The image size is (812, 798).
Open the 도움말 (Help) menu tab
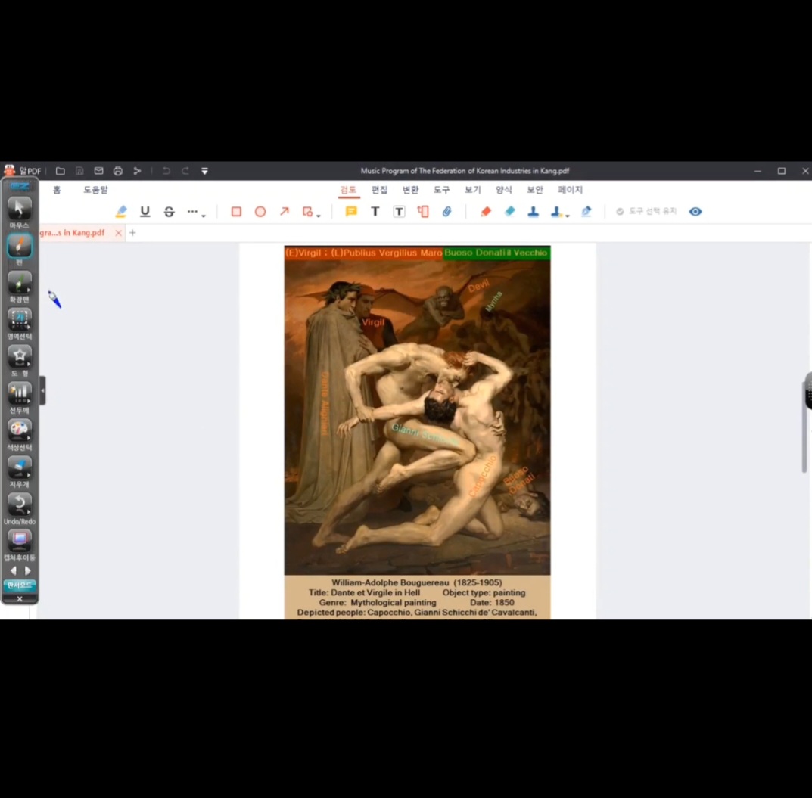96,190
